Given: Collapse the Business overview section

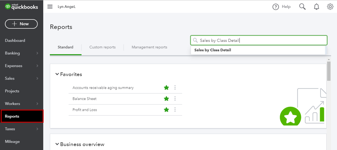Looking at the screenshot, I should click(x=57, y=144).
